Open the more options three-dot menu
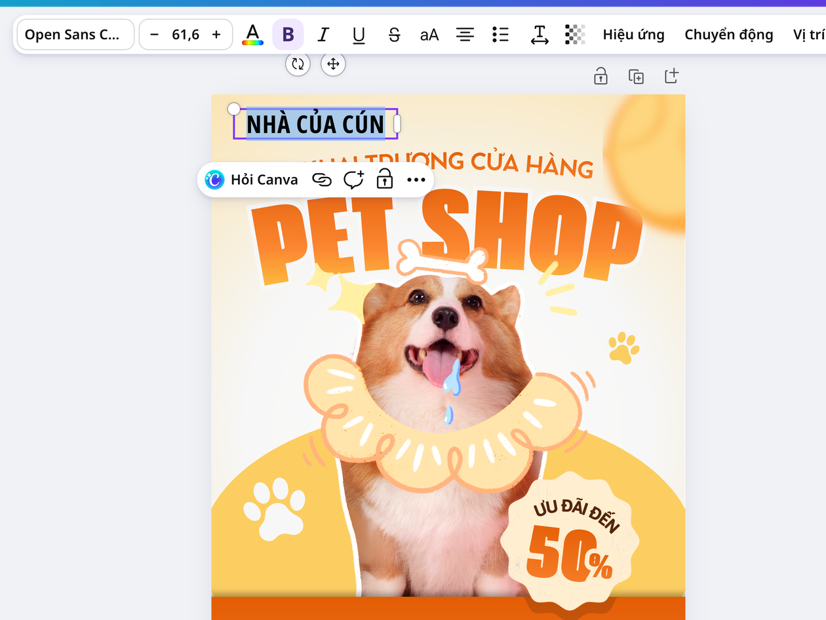 (x=416, y=180)
